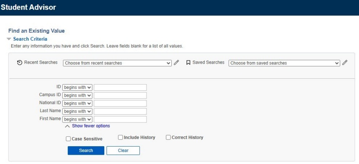
Task: Focus the Campus ID text field
Action: (x=120, y=95)
